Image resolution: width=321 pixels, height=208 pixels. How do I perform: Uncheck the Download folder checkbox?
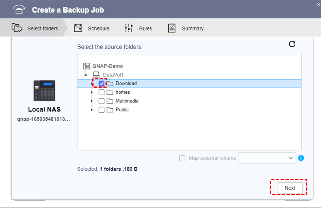click(102, 84)
